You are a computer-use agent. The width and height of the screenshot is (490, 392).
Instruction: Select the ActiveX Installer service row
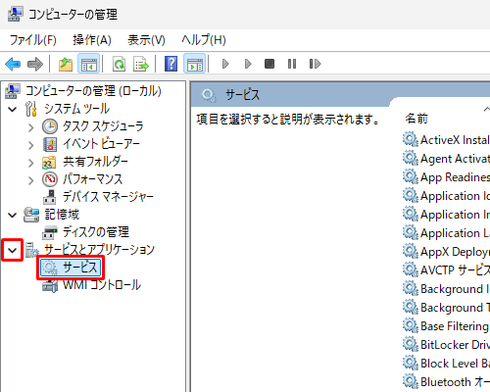coord(446,140)
